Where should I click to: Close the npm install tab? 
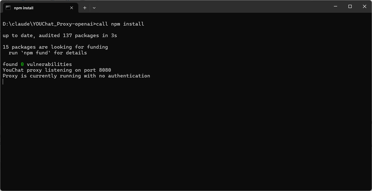pos(71,8)
